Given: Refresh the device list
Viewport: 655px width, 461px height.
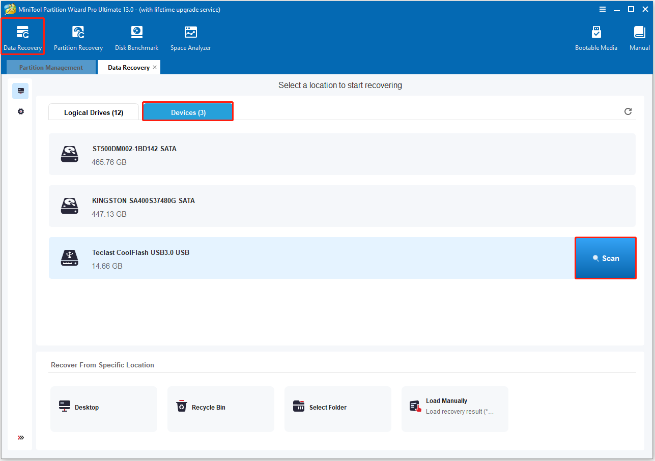Looking at the screenshot, I should point(628,111).
